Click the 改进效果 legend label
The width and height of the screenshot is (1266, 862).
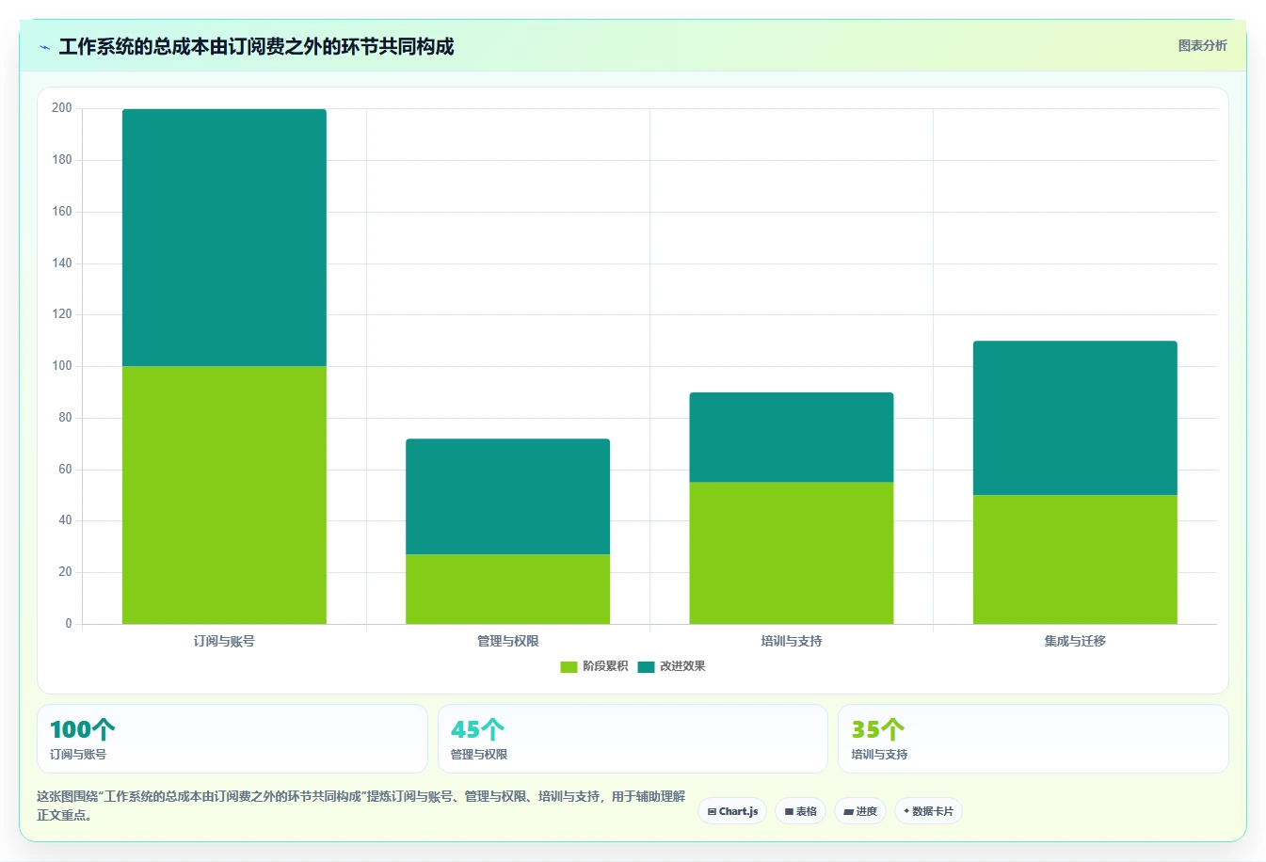682,666
